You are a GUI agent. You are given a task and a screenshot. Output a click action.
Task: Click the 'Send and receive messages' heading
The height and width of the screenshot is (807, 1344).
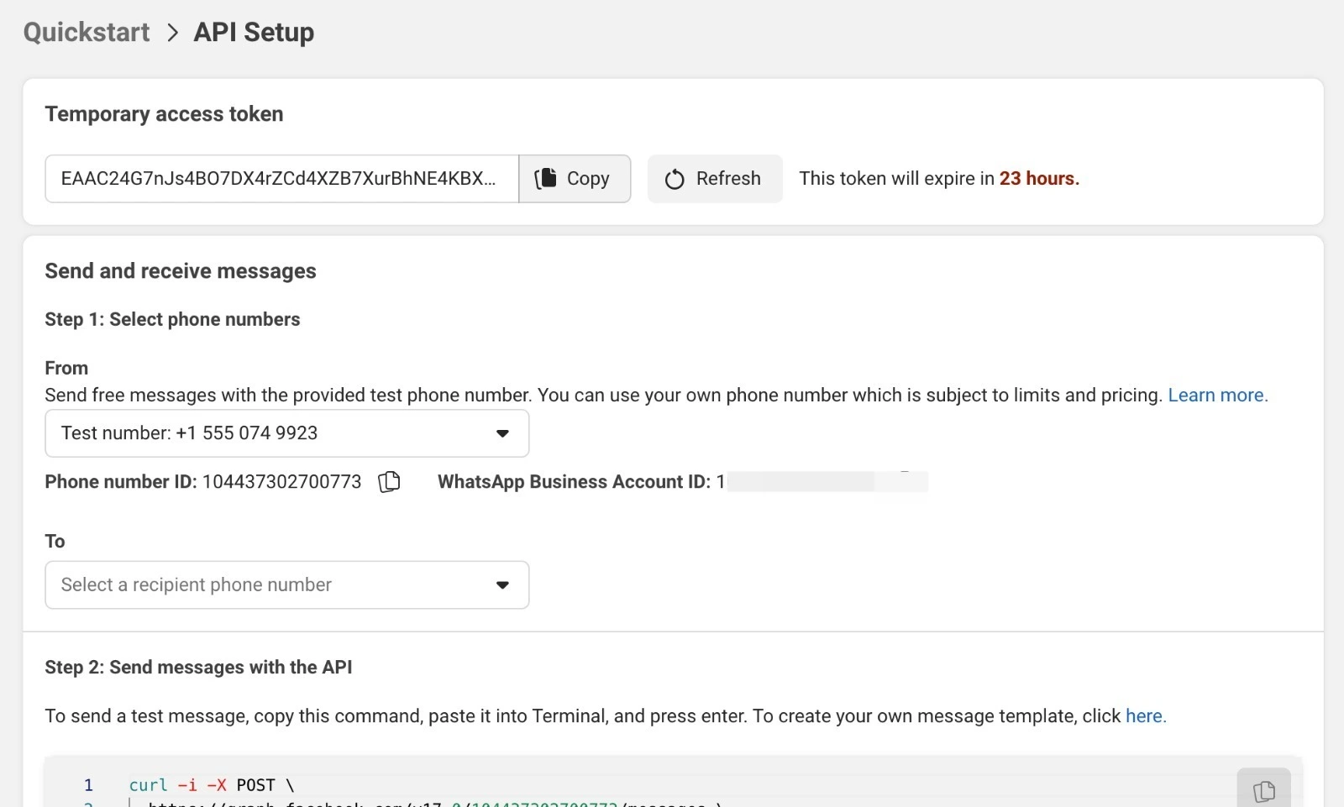click(181, 271)
